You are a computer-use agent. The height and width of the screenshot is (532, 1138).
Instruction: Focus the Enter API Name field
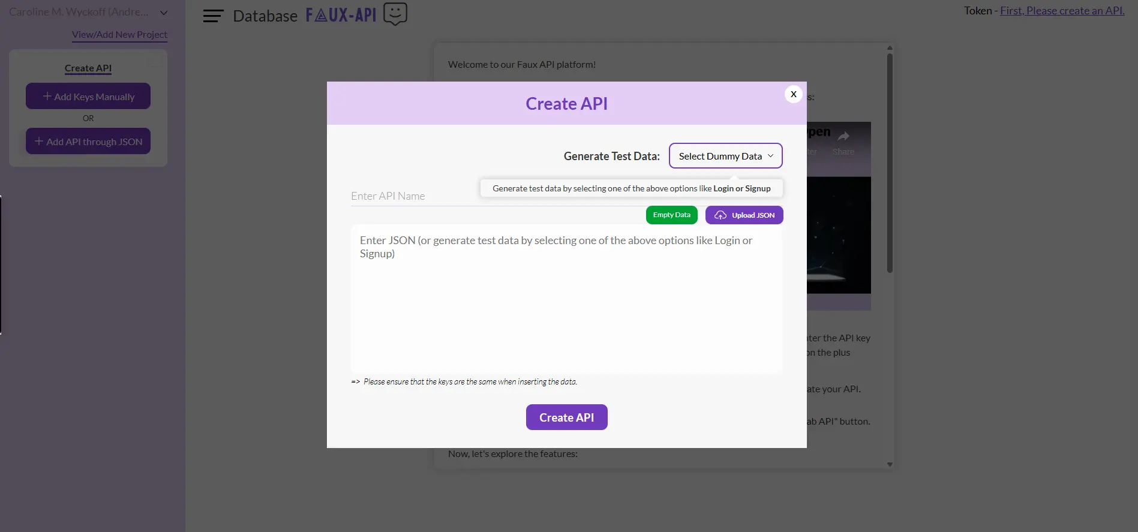pyautogui.click(x=414, y=196)
